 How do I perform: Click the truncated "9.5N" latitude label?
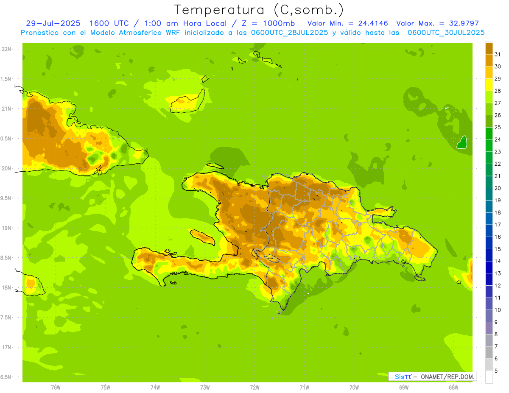6,198
